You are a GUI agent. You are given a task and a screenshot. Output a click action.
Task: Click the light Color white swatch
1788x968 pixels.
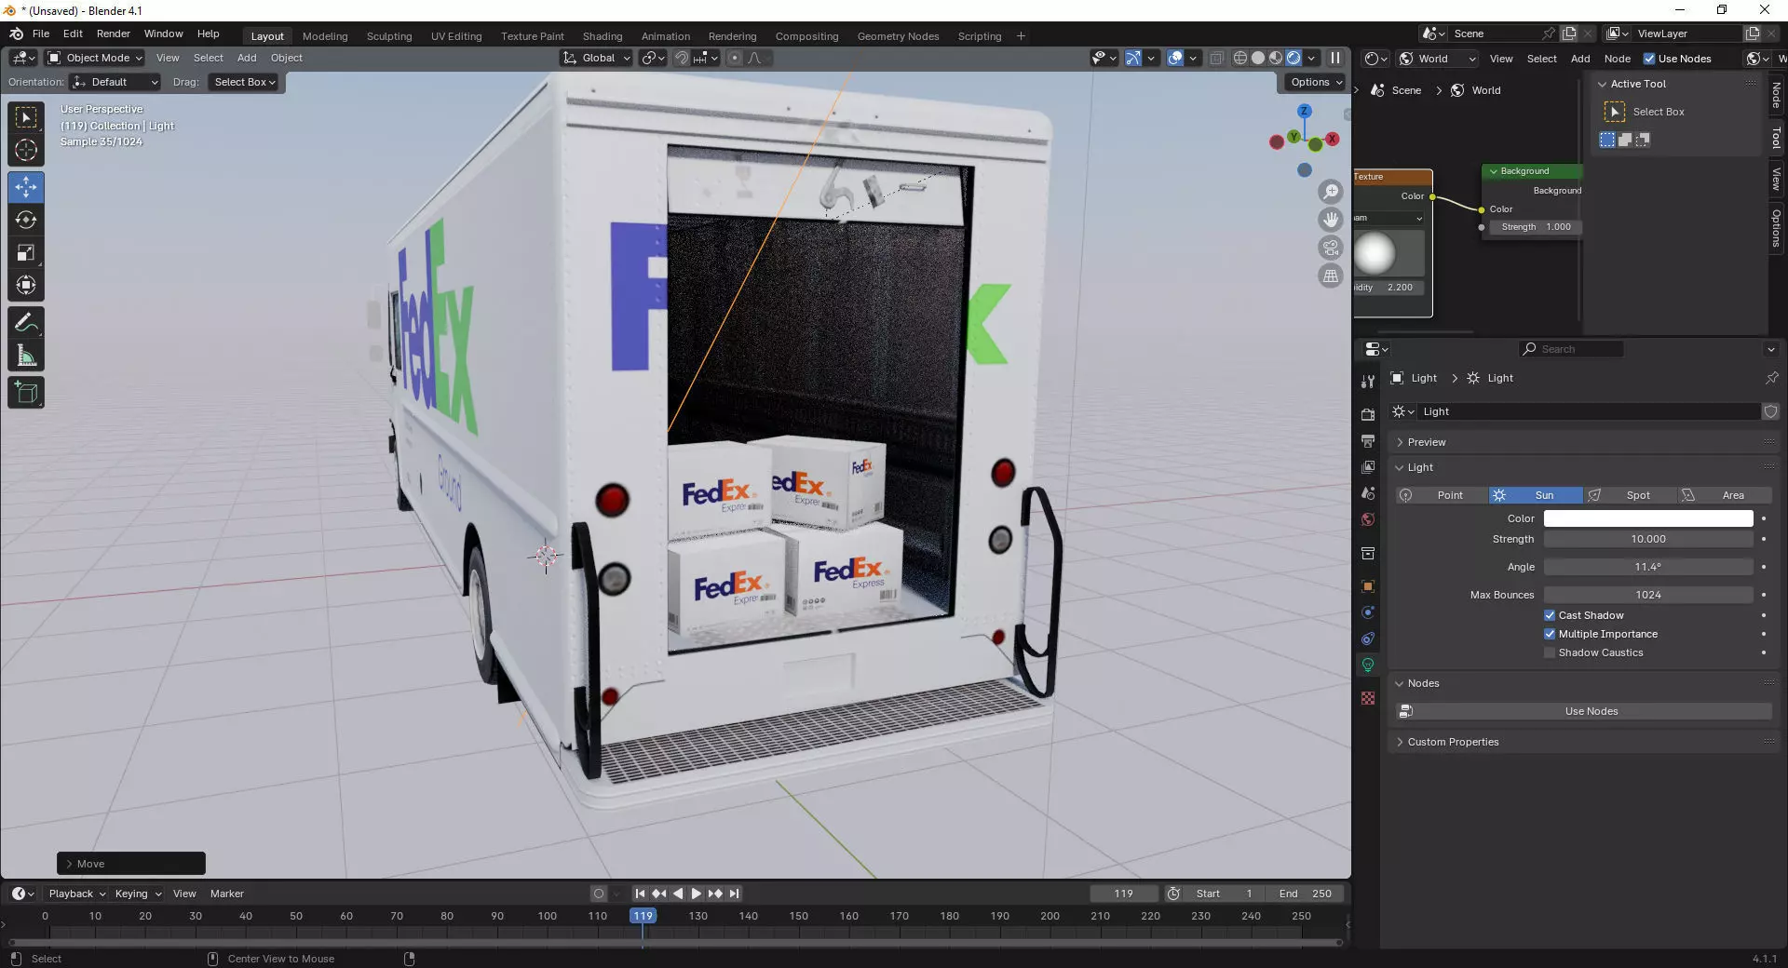1648,518
